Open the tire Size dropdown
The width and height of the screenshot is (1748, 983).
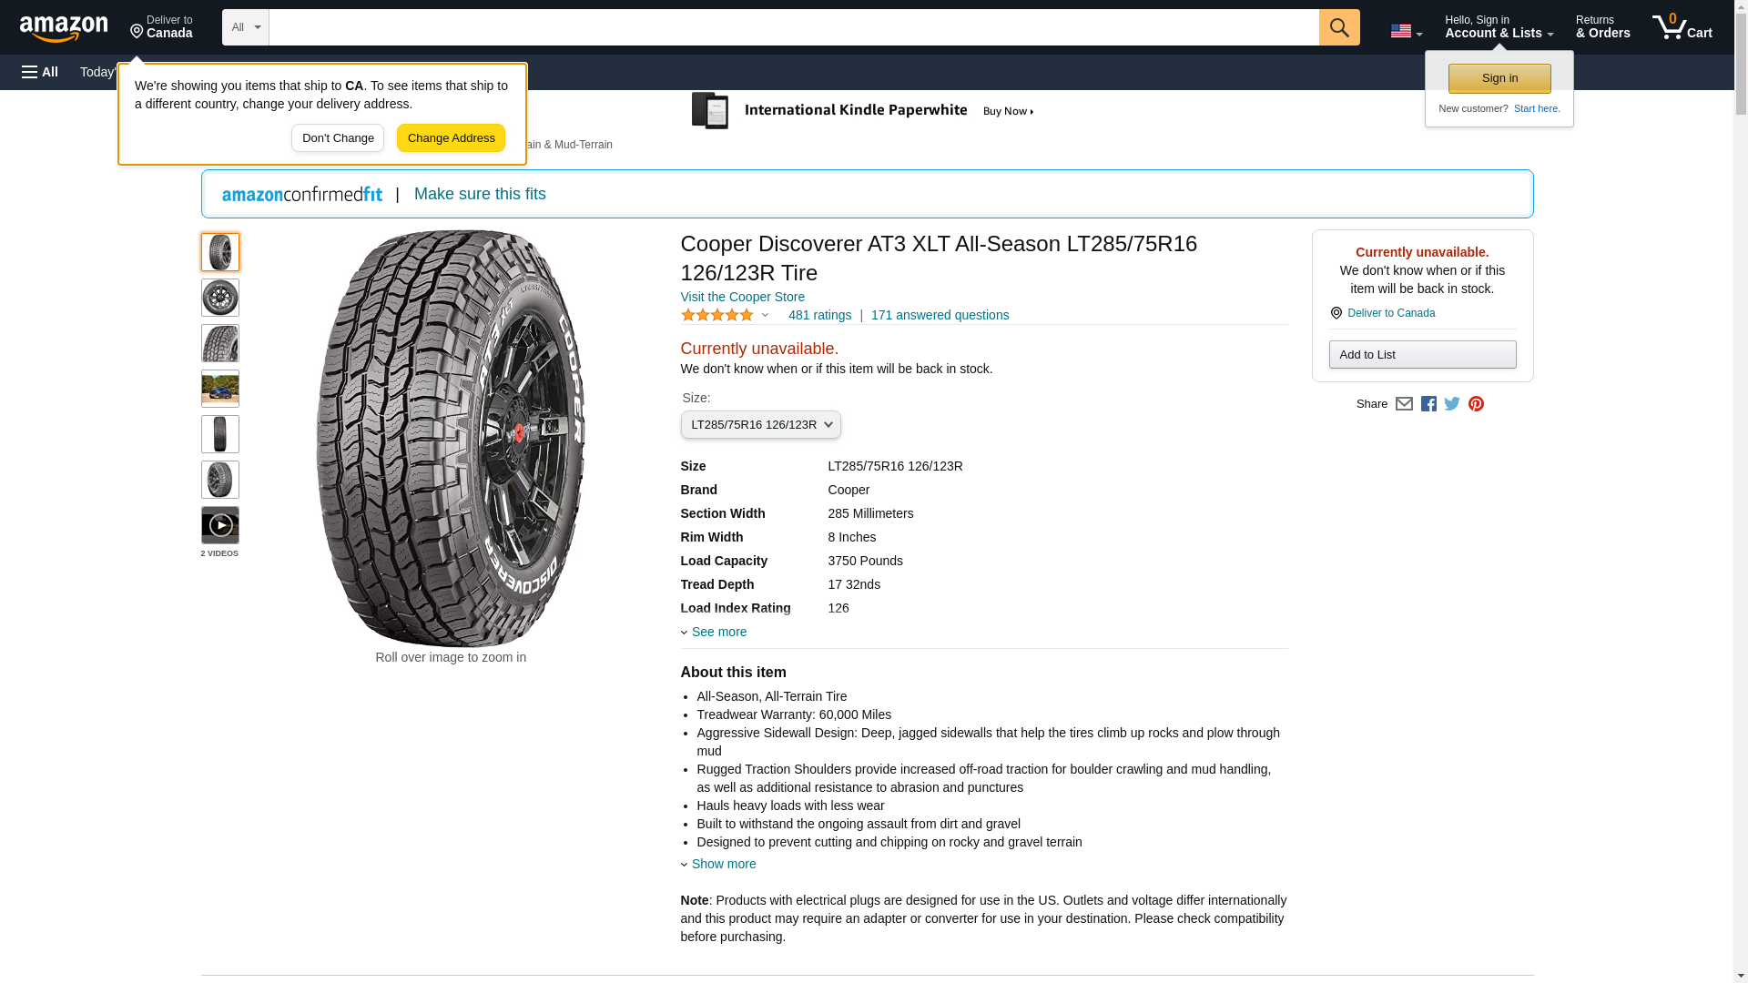click(760, 425)
